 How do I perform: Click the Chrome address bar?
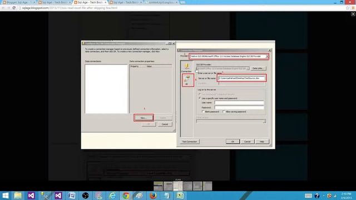182,8
